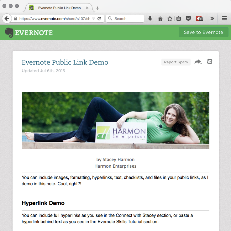This screenshot has width=231, height=231.
Task: Click the magnifier icon in search box
Action: pyautogui.click(x=110, y=18)
